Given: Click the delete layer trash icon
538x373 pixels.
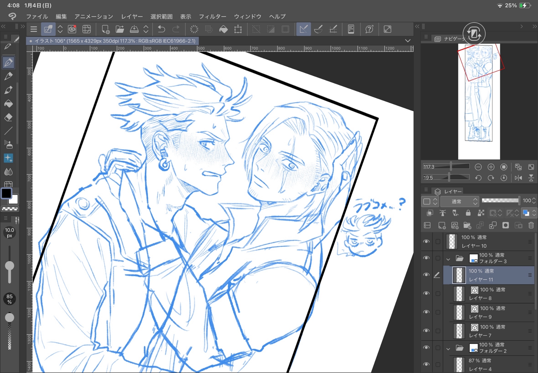Looking at the screenshot, I should pos(531,225).
